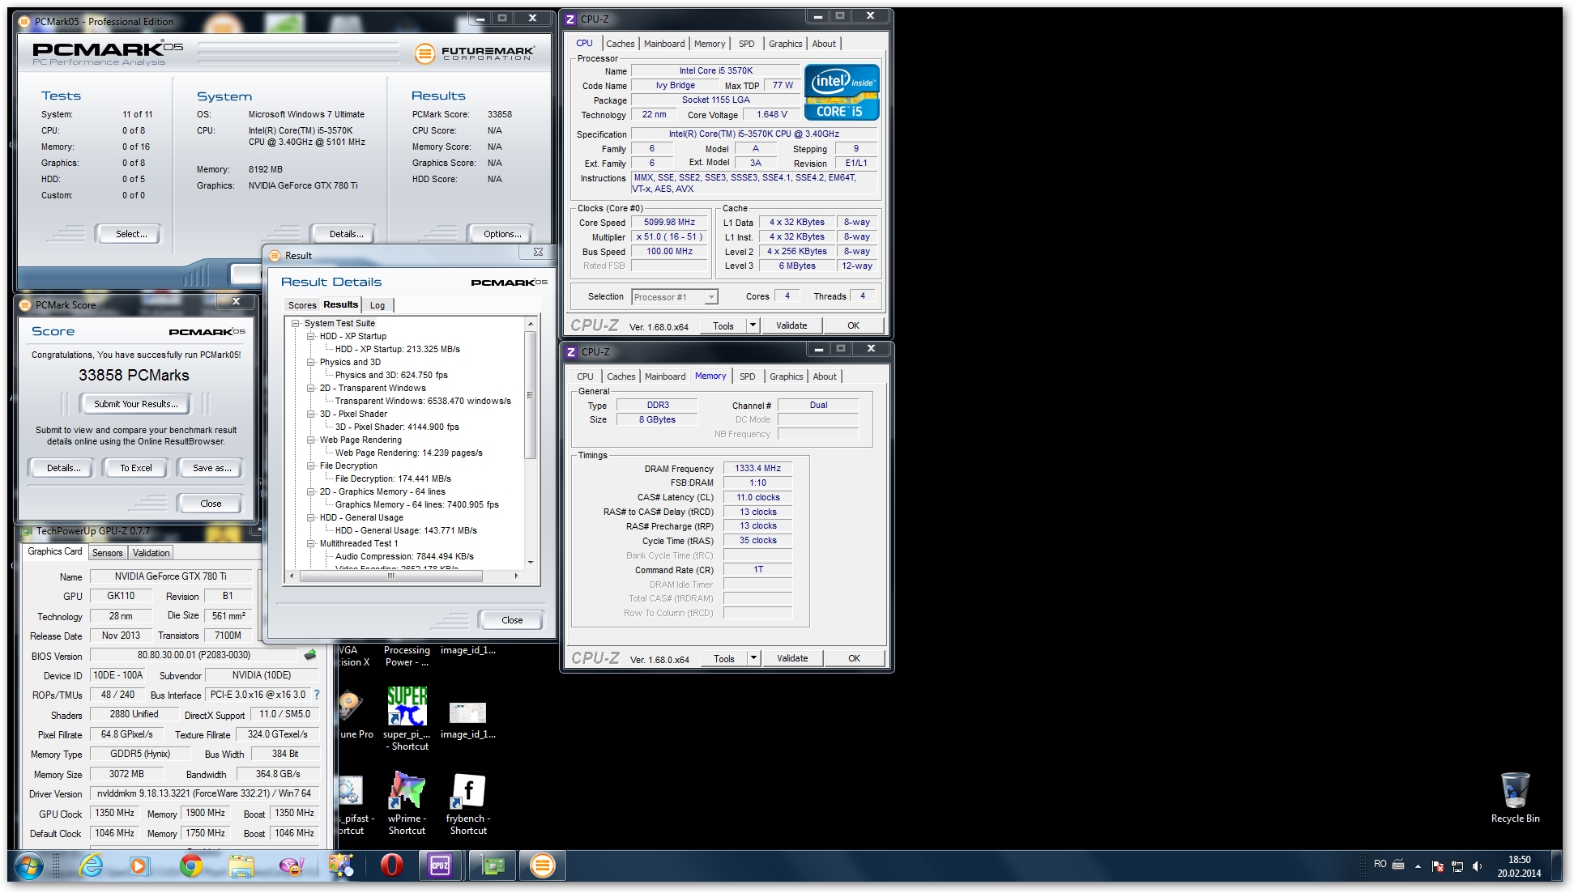Open Mainboard tab in top CPU-Z window
This screenshot has width=1574, height=893.
pyautogui.click(x=664, y=44)
